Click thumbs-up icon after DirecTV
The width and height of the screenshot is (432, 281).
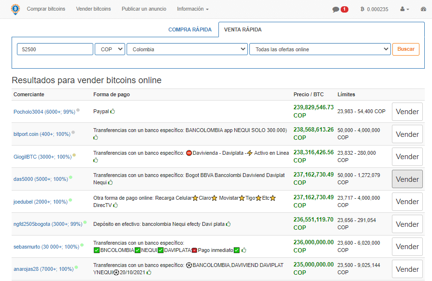(115, 205)
